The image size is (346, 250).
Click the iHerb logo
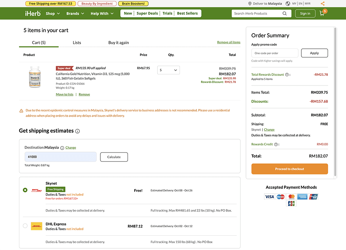(x=33, y=13)
